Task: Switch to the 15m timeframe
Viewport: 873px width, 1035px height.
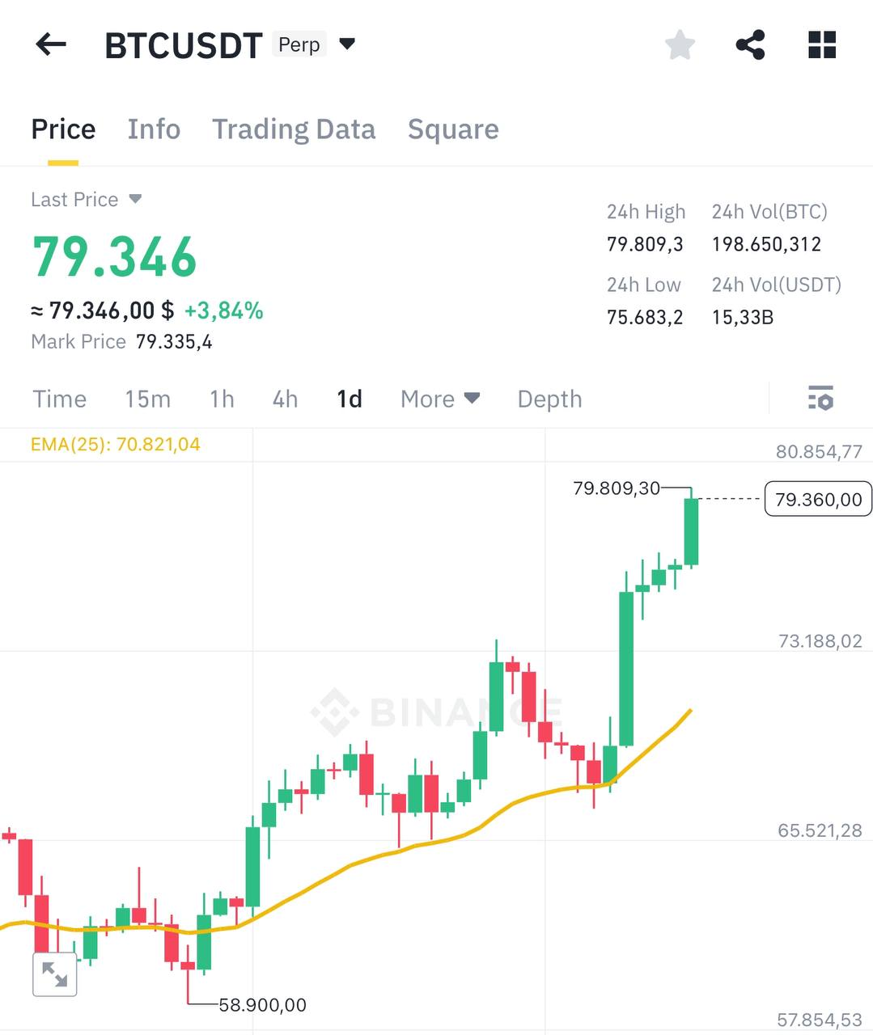Action: pos(148,399)
